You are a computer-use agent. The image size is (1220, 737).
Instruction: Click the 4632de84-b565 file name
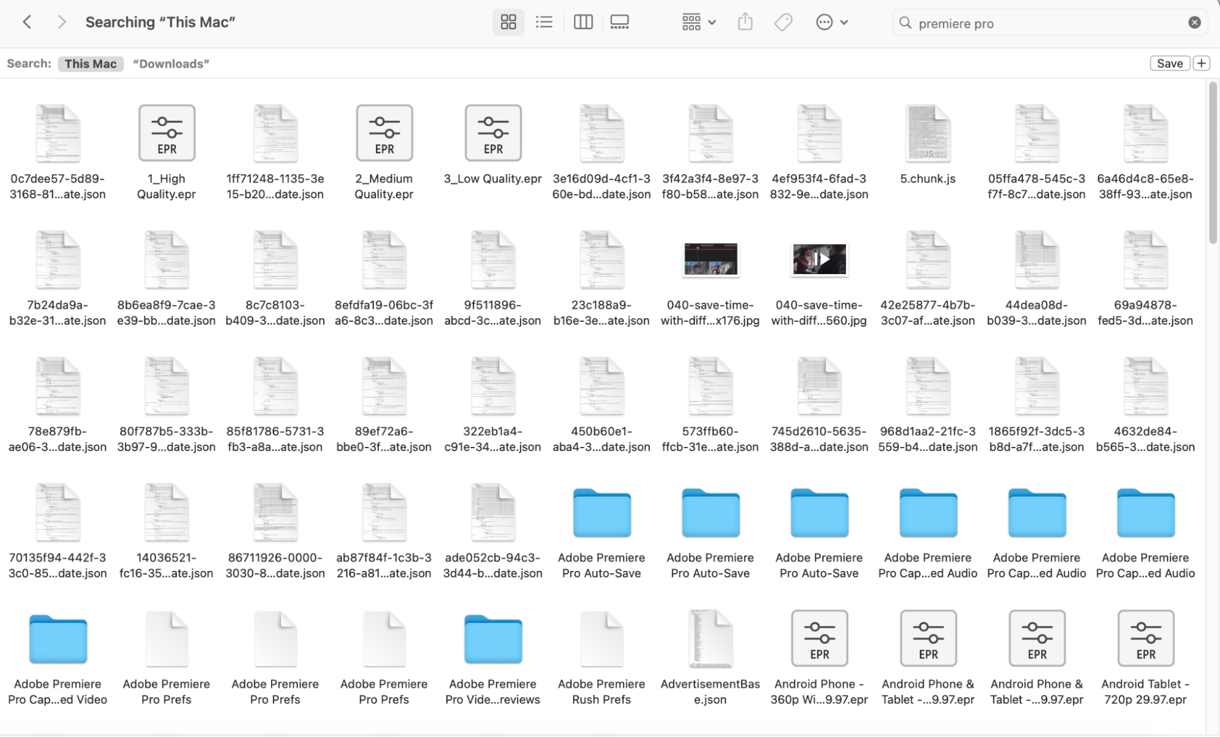(x=1145, y=439)
